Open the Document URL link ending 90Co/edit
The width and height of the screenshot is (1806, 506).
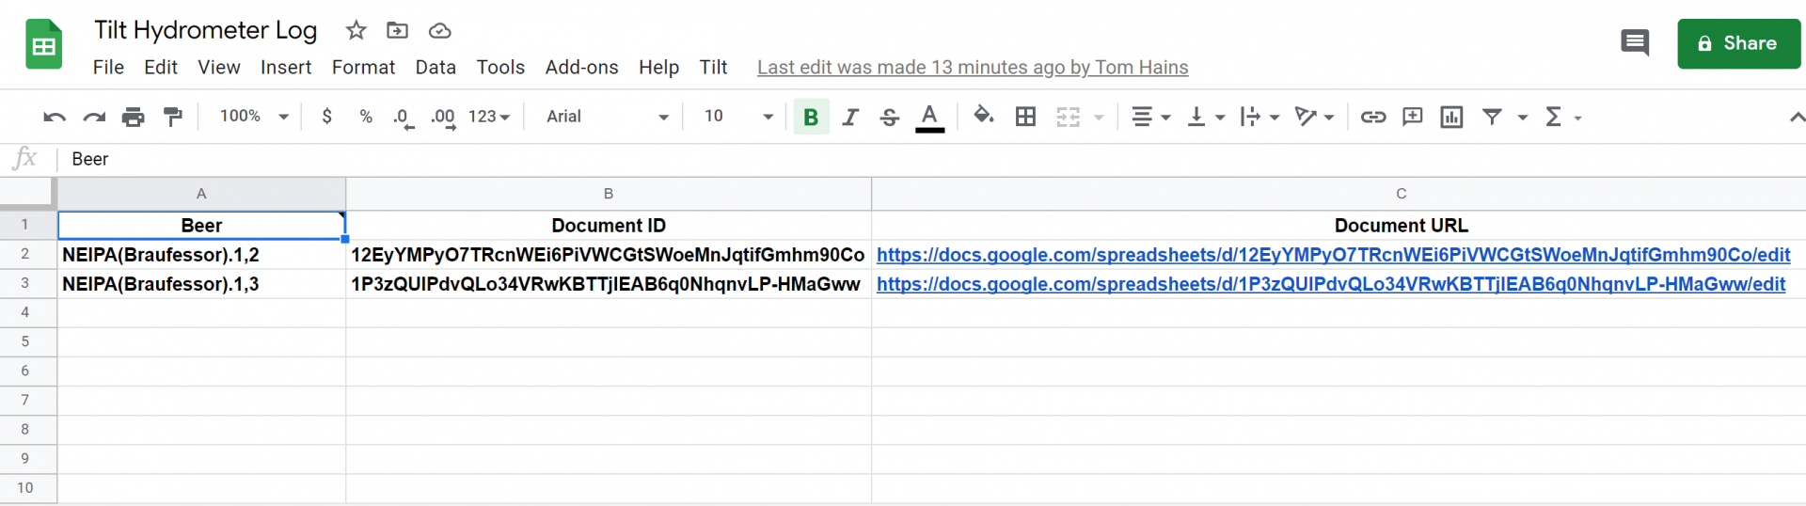tap(1333, 255)
